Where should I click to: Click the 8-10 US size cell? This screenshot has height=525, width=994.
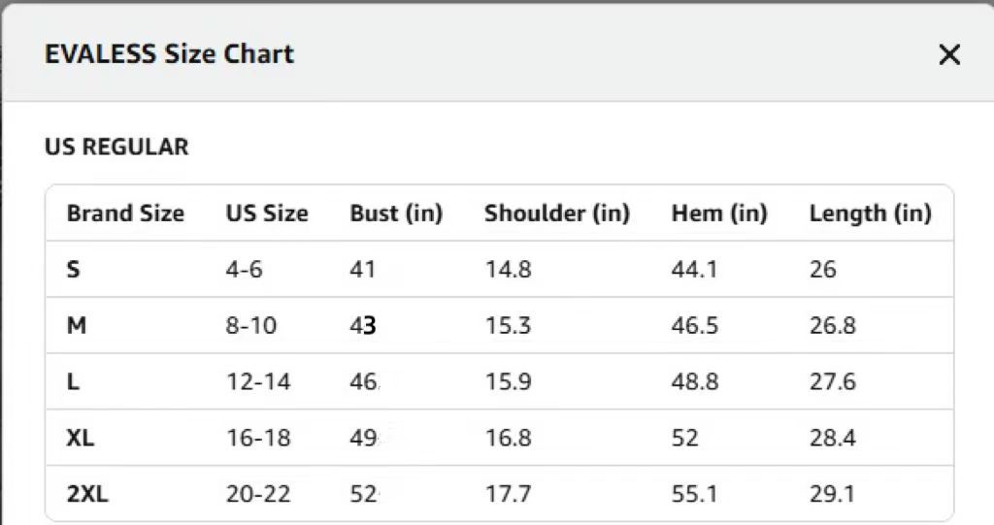pyautogui.click(x=251, y=325)
